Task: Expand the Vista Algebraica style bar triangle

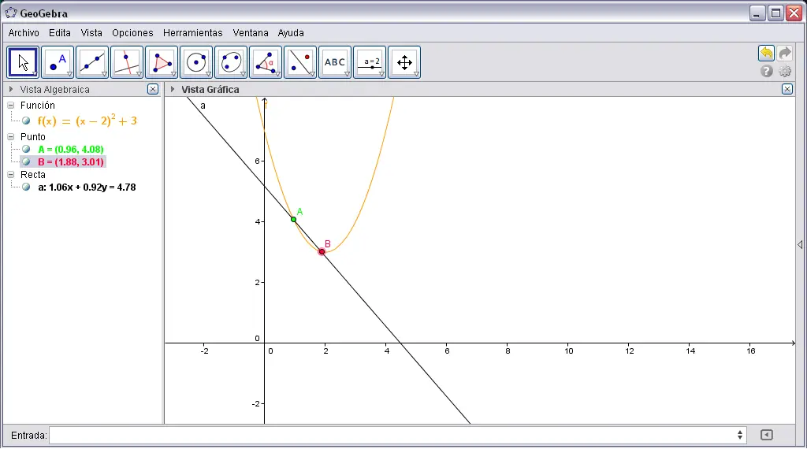Action: click(x=11, y=90)
